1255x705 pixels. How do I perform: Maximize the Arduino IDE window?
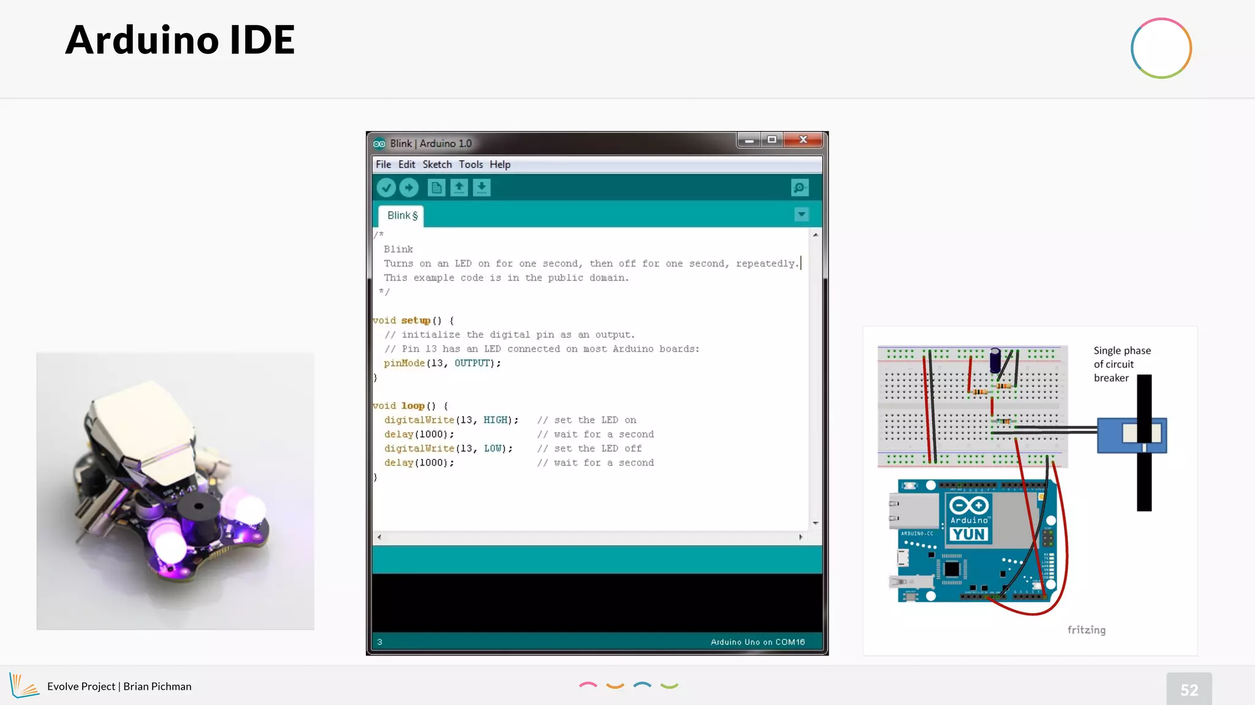tap(772, 140)
